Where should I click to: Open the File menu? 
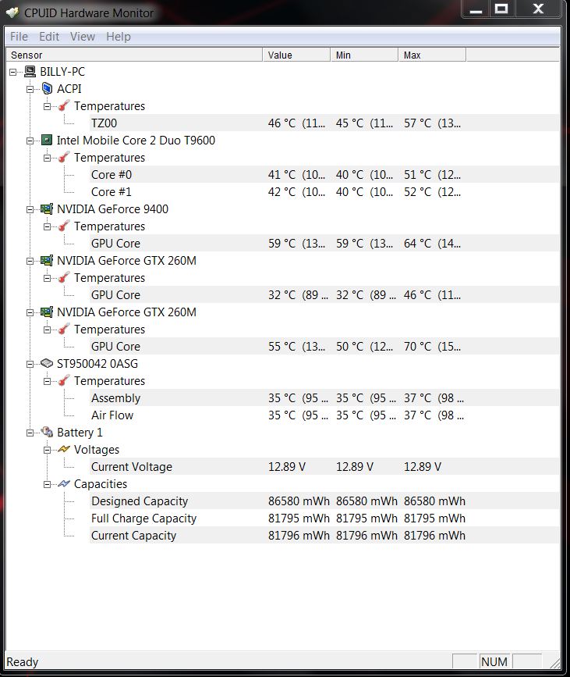click(x=19, y=37)
